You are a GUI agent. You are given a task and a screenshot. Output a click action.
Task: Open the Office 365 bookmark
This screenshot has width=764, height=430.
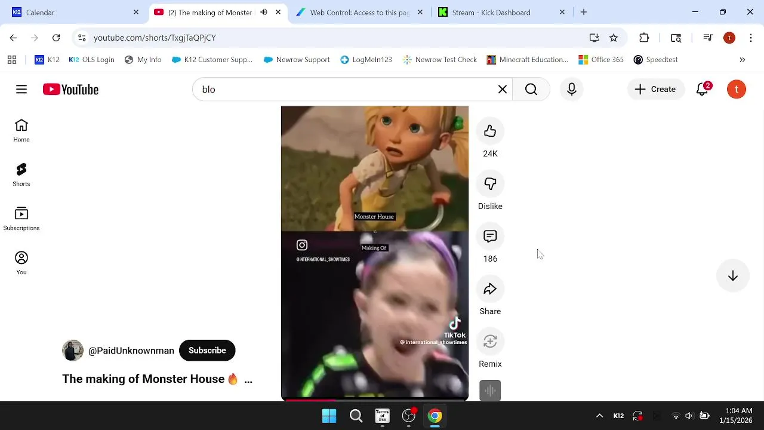coord(601,60)
